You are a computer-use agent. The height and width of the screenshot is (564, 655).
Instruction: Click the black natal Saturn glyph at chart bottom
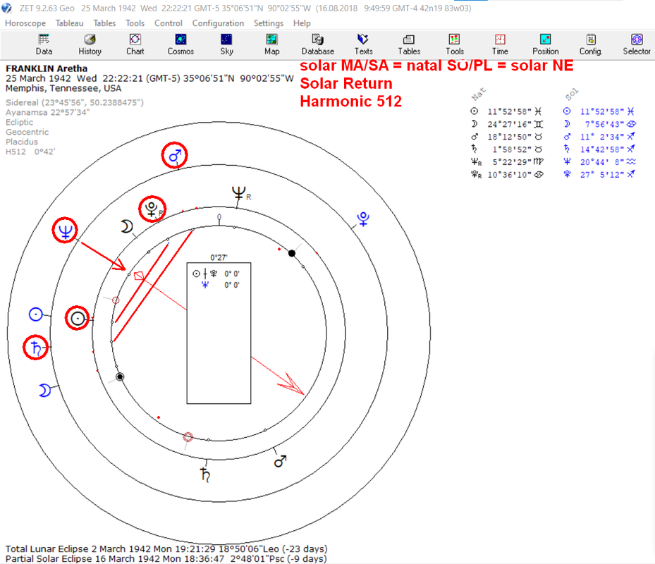pos(205,475)
